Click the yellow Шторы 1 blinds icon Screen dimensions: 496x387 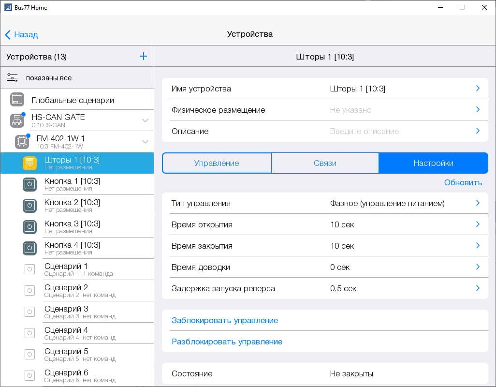29,163
